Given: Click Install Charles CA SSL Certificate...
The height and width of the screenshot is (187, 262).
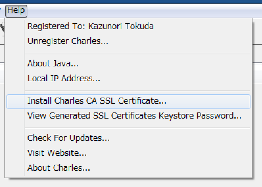Looking at the screenshot, I should [x=128, y=101].
